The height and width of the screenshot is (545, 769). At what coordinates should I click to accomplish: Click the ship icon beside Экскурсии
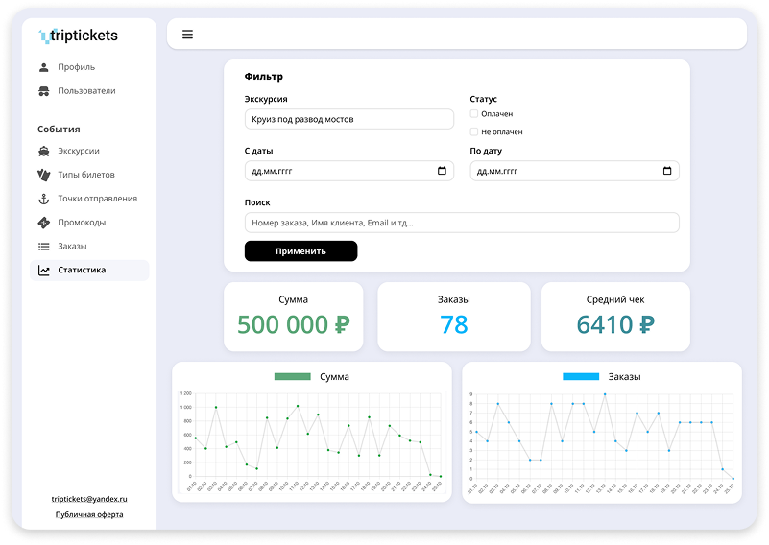[x=43, y=151]
